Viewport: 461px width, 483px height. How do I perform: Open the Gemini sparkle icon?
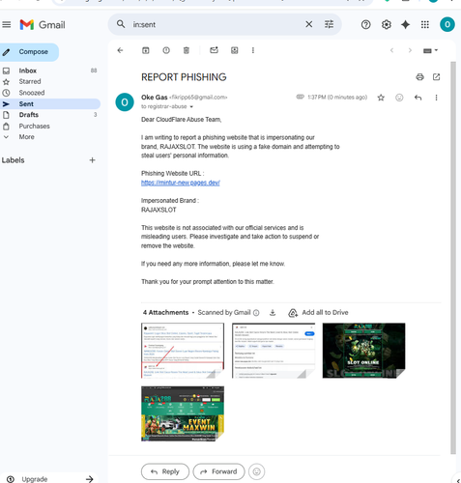tap(406, 24)
